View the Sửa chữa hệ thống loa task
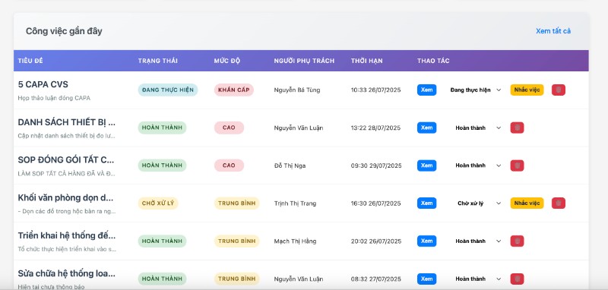This screenshot has width=608, height=290. pyautogui.click(x=426, y=279)
